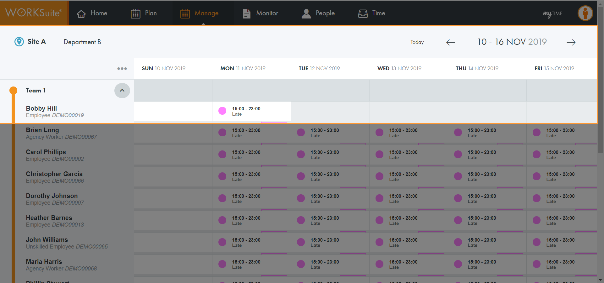Click the People person icon

[306, 13]
